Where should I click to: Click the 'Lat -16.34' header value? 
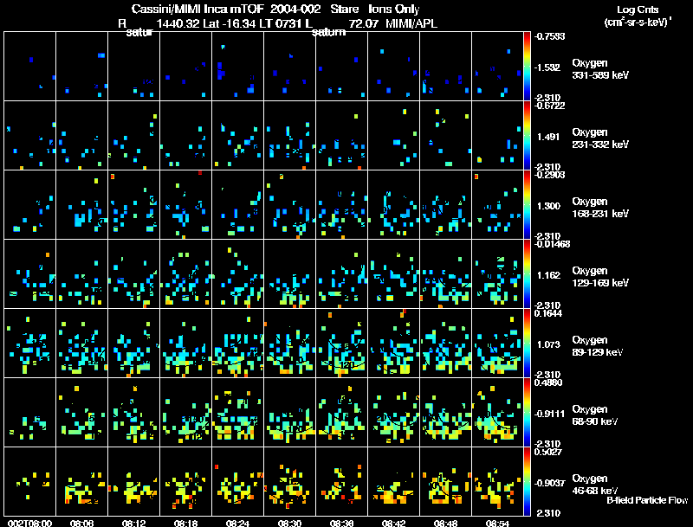pos(230,23)
